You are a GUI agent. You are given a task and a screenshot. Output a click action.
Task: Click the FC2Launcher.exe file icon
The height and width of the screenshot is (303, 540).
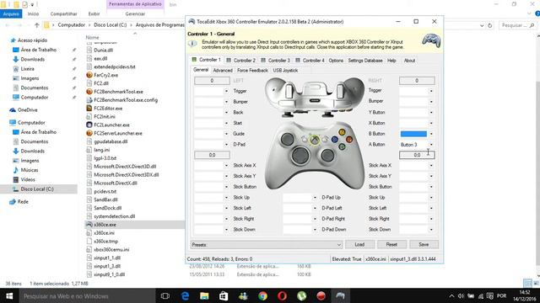89,125
